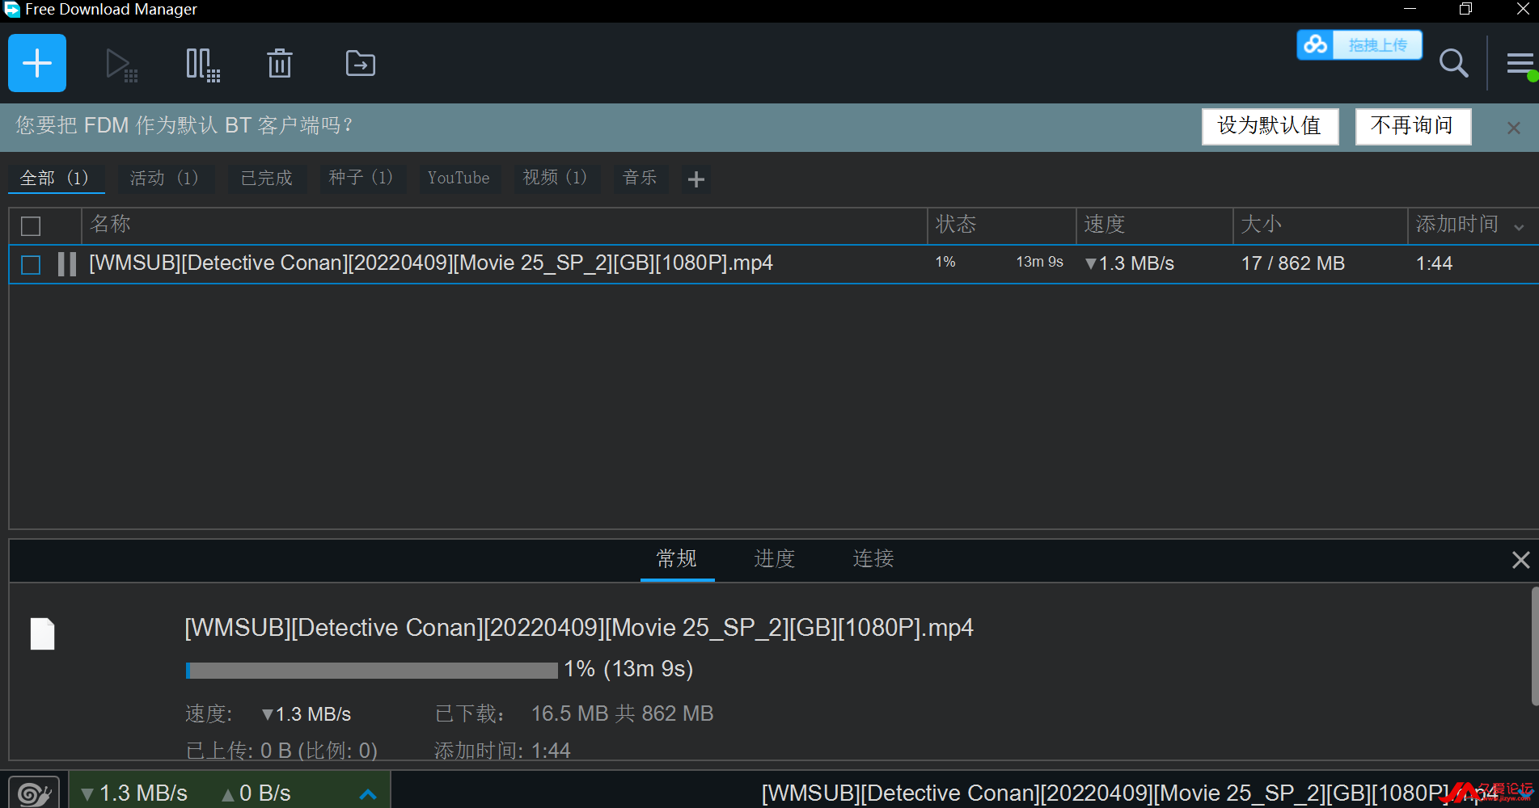Dismiss the default BT client banner
This screenshot has width=1539, height=808.
pyautogui.click(x=1514, y=128)
